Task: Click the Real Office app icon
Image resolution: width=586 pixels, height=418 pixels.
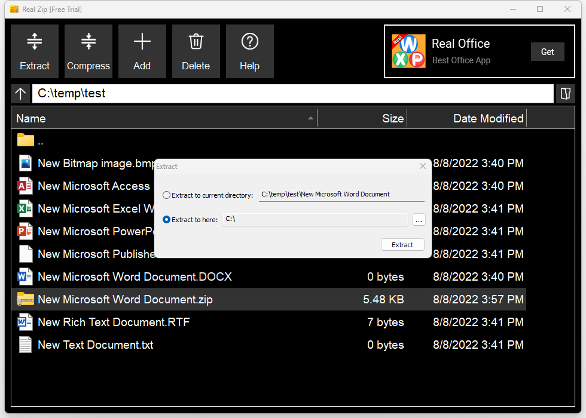Action: pos(408,51)
